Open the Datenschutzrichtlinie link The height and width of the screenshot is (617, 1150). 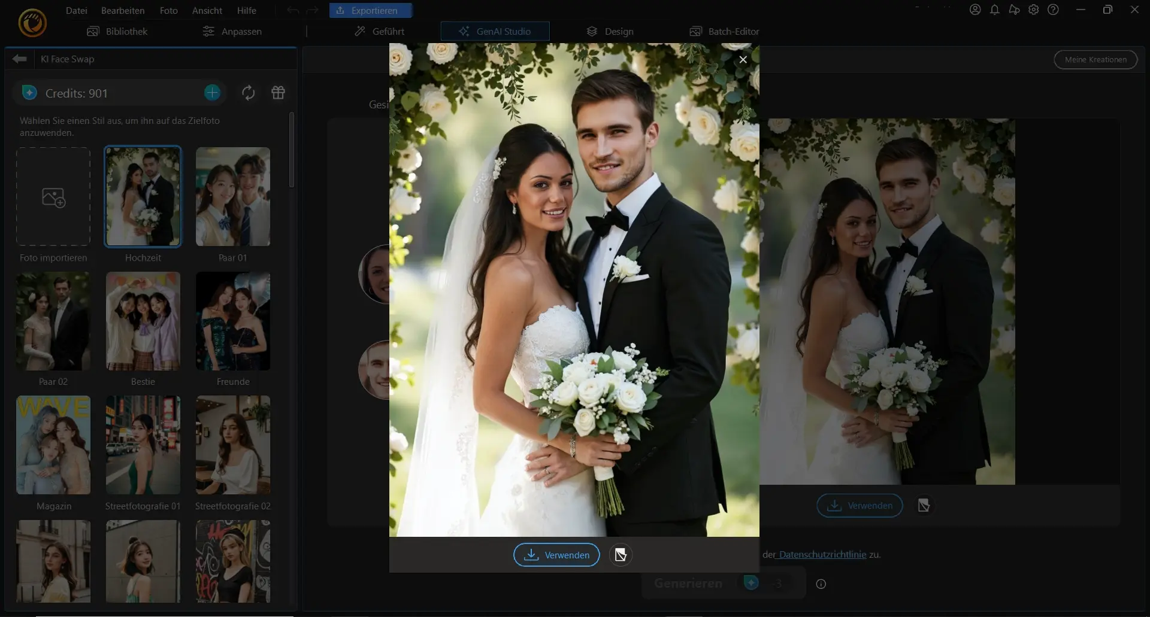pos(822,554)
